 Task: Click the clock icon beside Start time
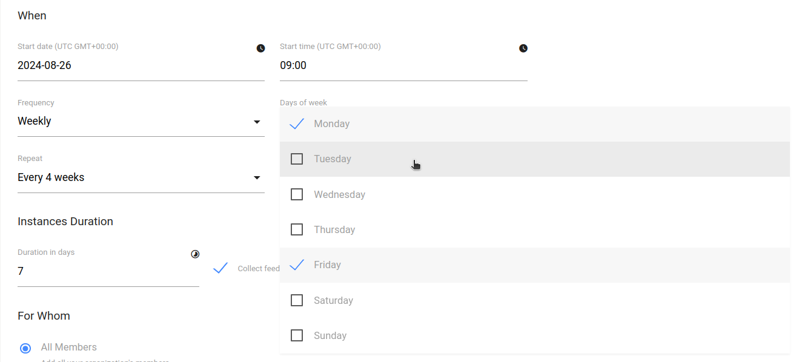click(523, 48)
